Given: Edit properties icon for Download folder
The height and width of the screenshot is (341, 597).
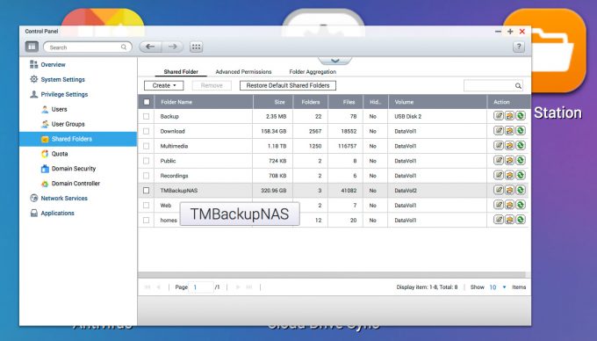Looking at the screenshot, I should 499,131.
